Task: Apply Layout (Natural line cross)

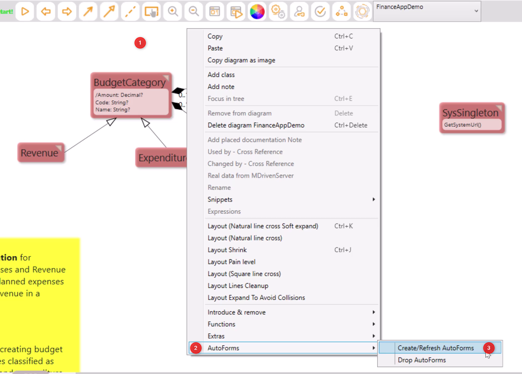Action: click(283, 238)
